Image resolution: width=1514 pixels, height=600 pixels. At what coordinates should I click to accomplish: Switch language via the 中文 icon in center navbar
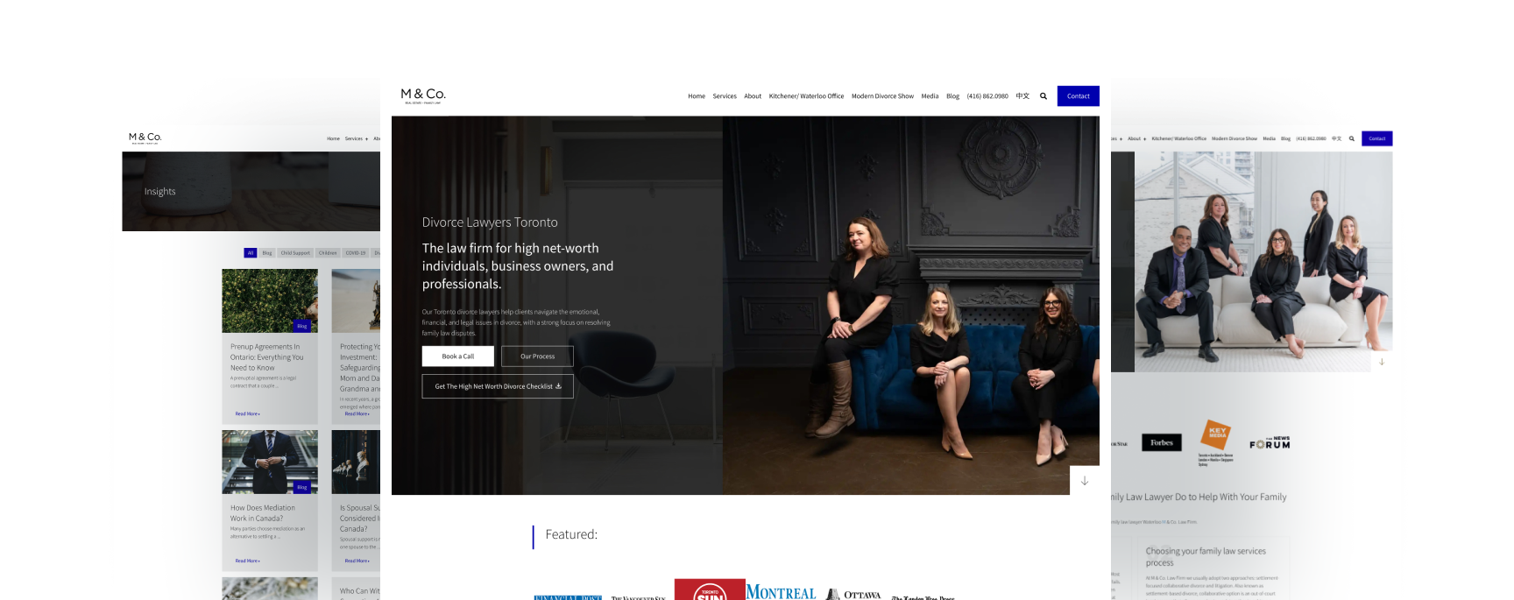[x=1022, y=96]
